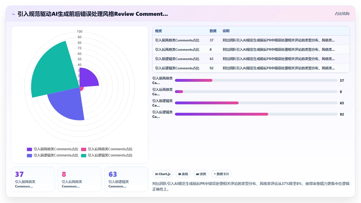
Task: Click the icon in 表格 tag
Action: tap(180, 174)
